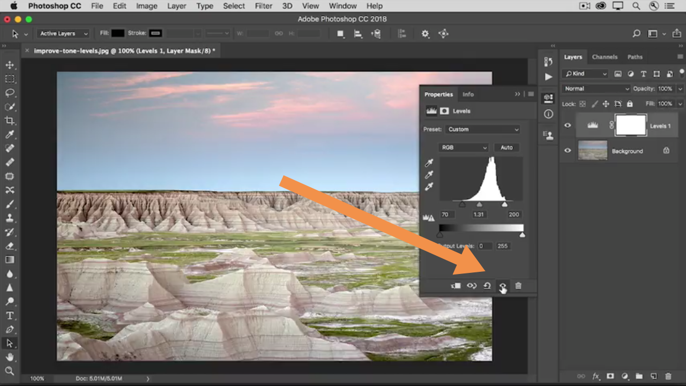This screenshot has width=686, height=386.
Task: Hide the Background layer
Action: 568,151
